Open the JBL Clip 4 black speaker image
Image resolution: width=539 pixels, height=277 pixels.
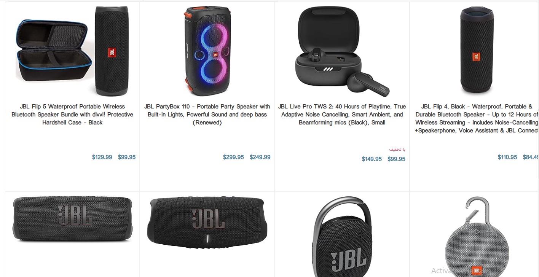pos(342,237)
